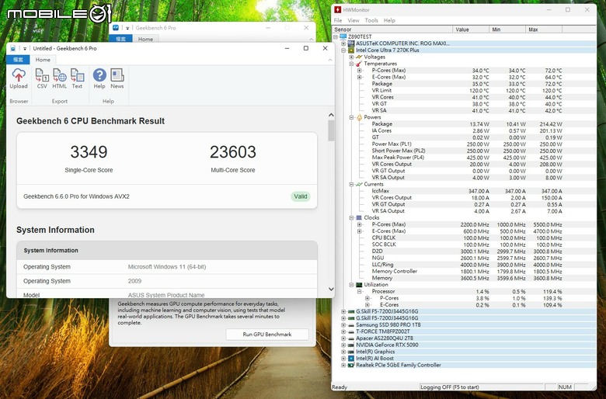Select the Utilization icon in HWMonitor

359,285
